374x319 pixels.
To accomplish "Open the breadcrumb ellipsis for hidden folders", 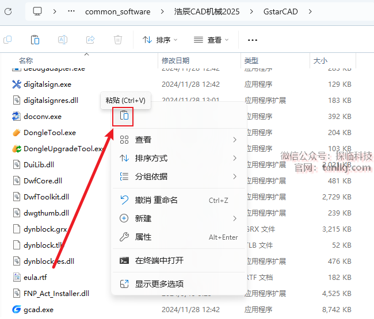I will 71,11.
